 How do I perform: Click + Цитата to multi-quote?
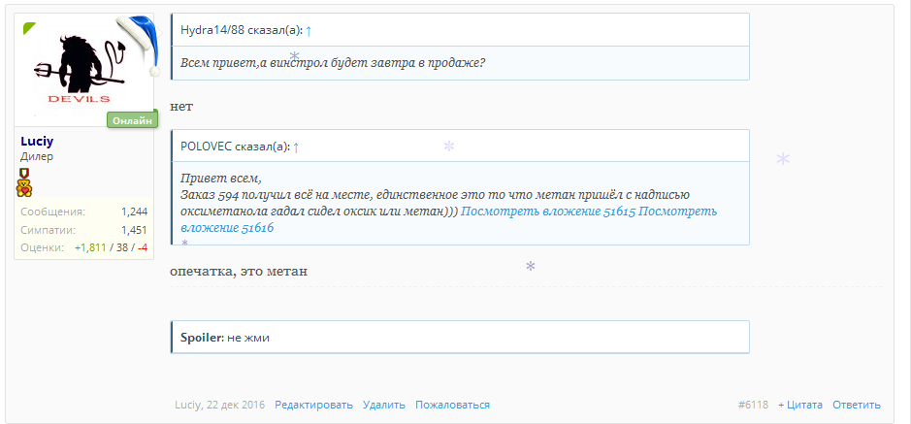(x=800, y=405)
